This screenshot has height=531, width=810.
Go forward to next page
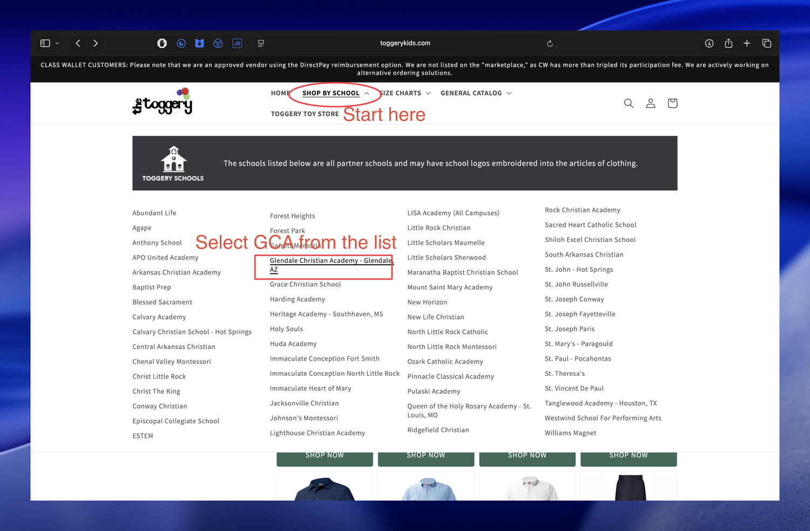[x=96, y=43]
